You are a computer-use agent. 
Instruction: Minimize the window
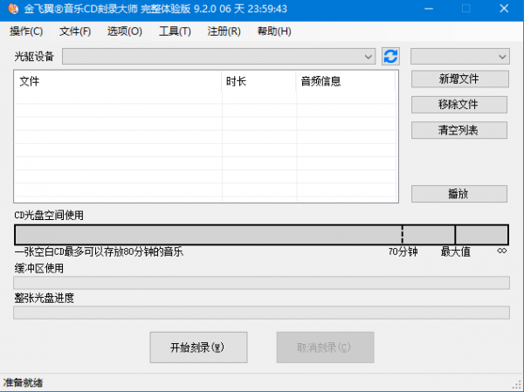[x=429, y=9]
